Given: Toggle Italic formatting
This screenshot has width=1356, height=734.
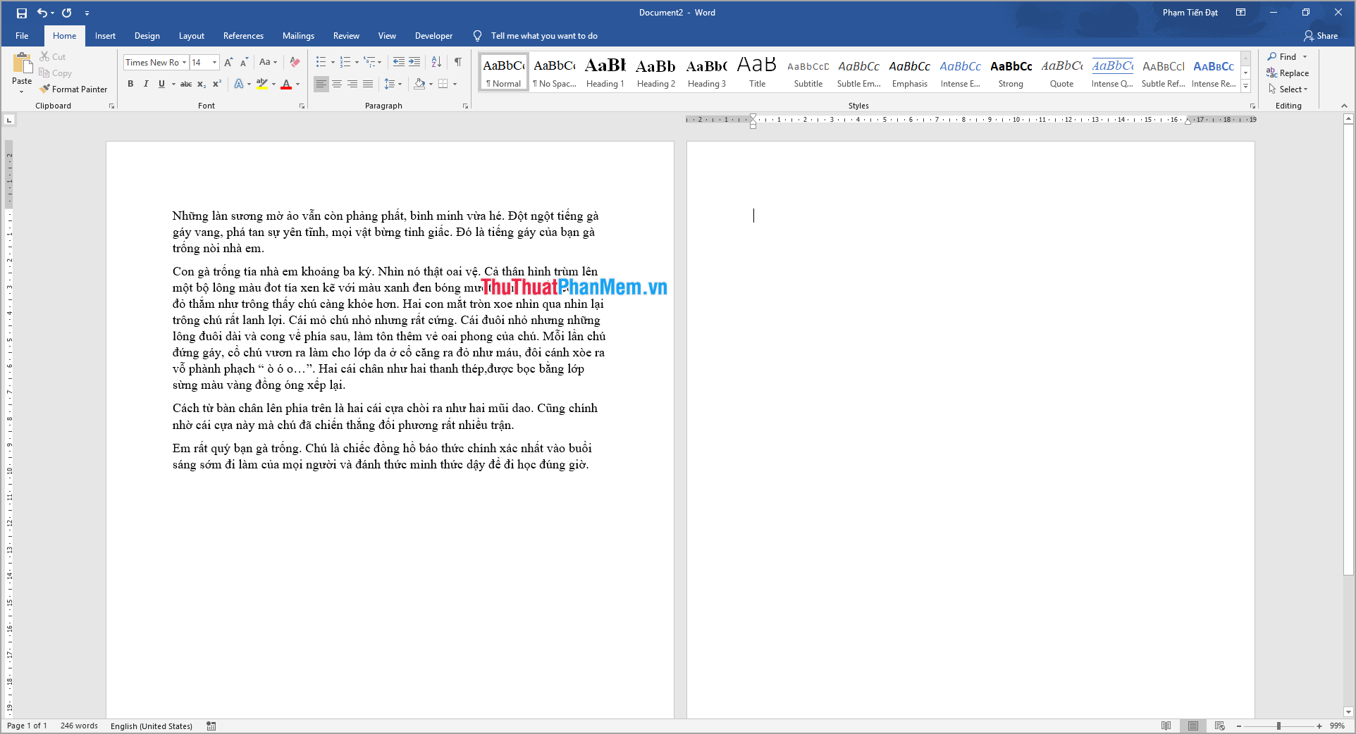Looking at the screenshot, I should click(146, 84).
